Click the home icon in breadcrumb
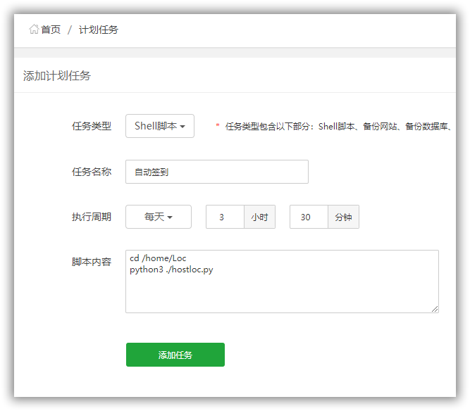This screenshot has width=470, height=411. 34,30
